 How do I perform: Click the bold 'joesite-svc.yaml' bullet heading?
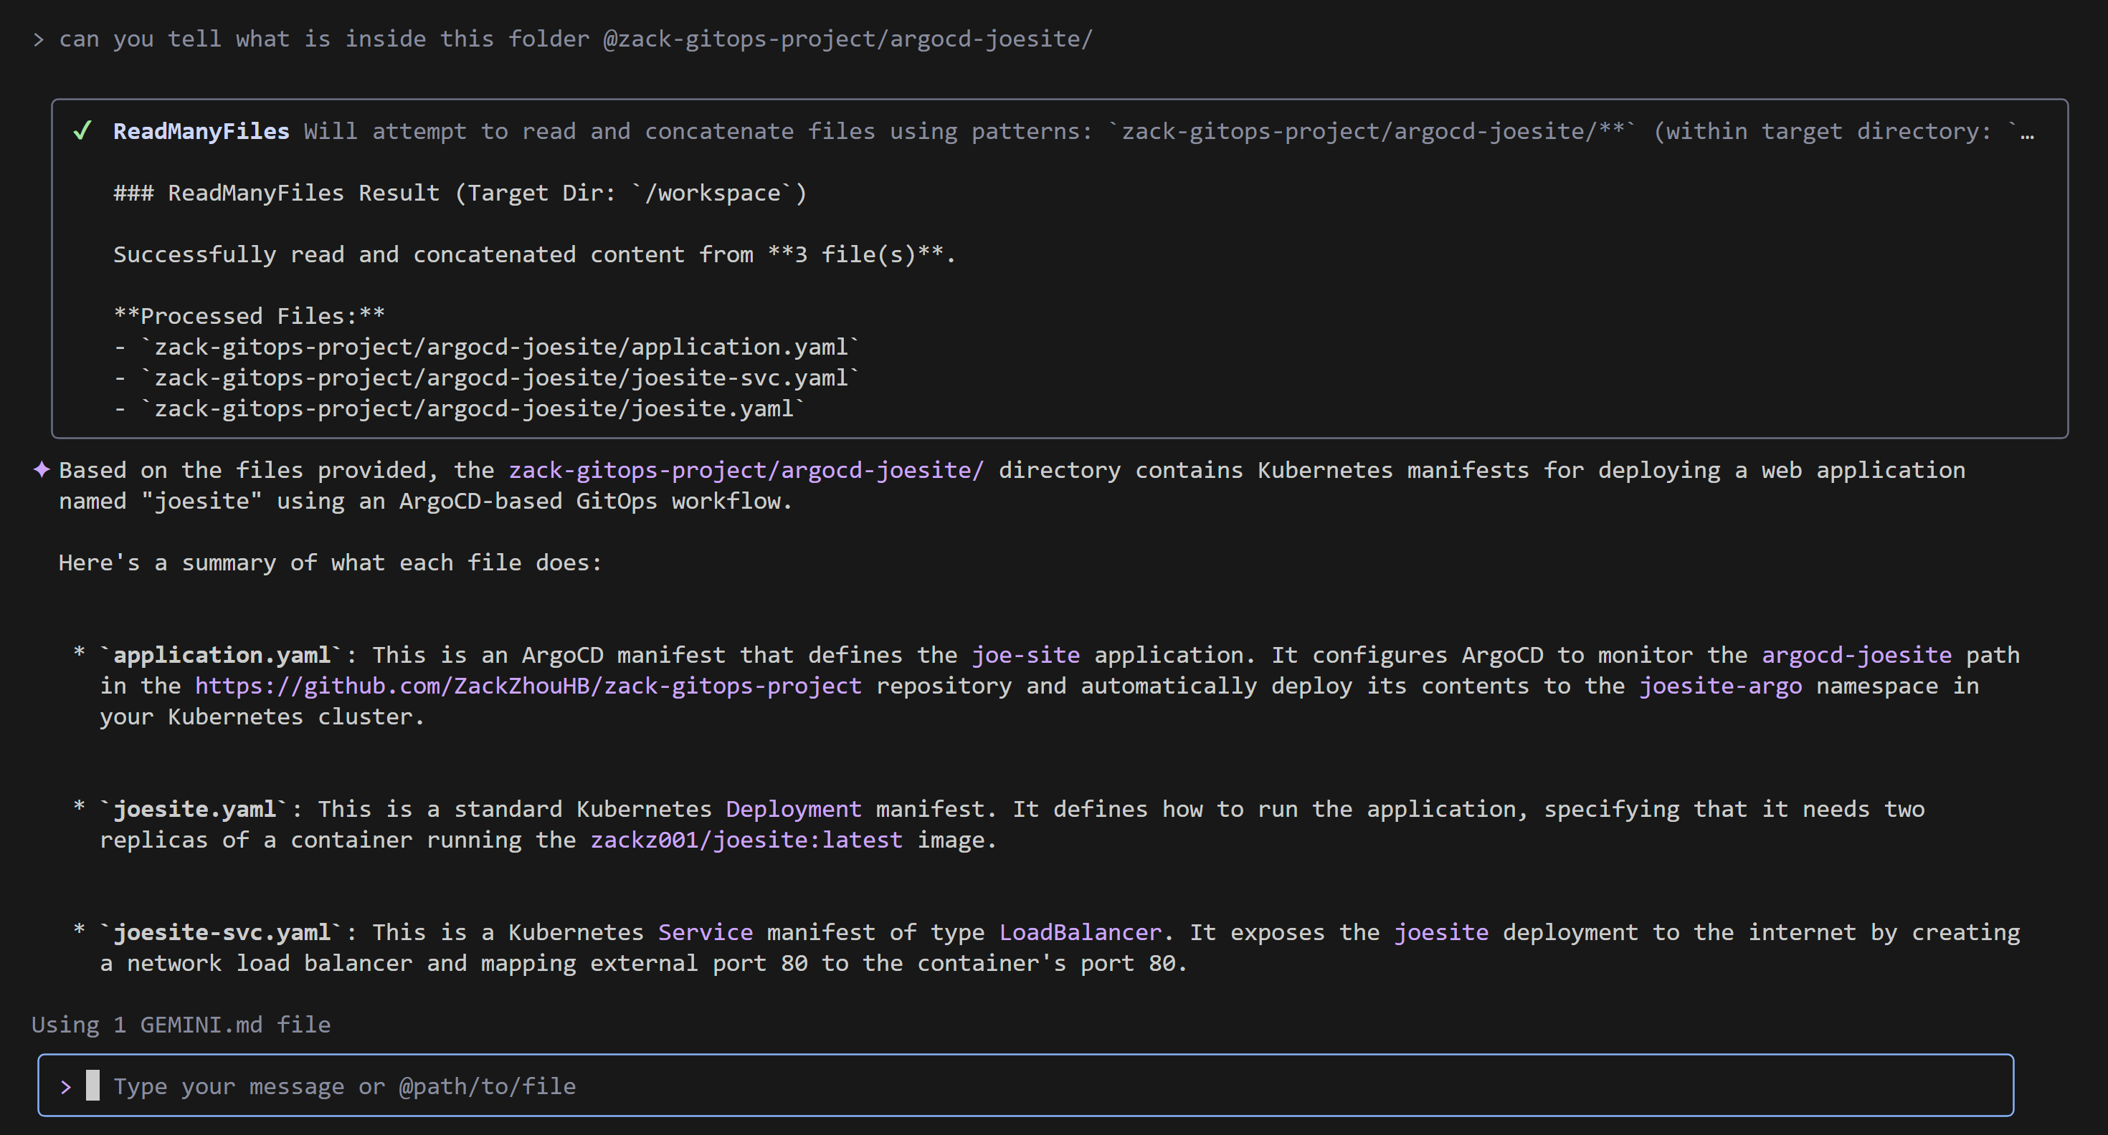[222, 932]
